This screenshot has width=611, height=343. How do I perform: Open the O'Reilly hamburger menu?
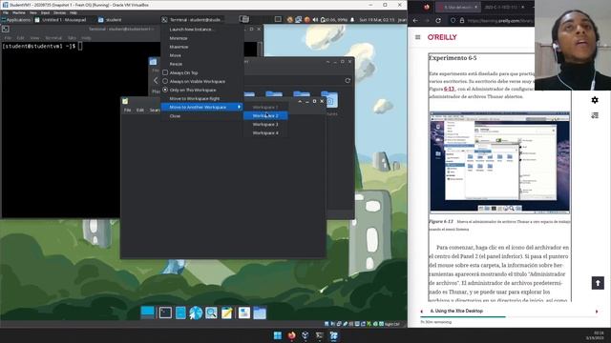click(x=418, y=37)
